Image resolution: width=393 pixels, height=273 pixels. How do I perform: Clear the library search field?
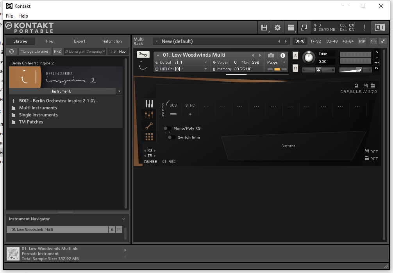tap(104, 52)
